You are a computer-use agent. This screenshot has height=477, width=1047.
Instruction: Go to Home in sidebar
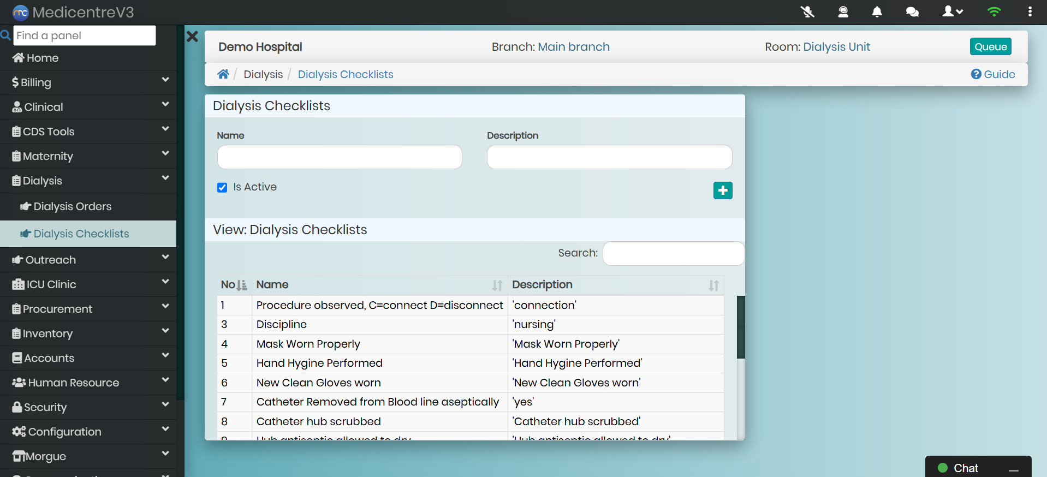point(42,58)
